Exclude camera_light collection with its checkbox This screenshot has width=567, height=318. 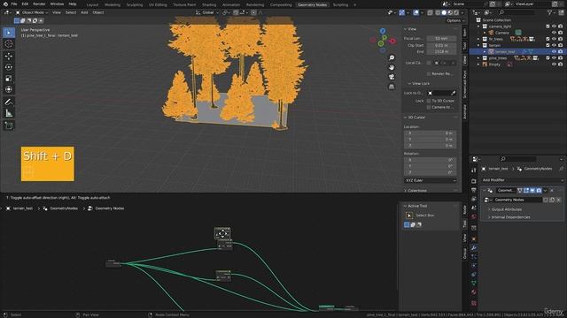(548, 26)
